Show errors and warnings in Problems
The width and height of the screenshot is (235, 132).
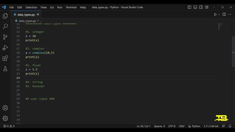point(9,126)
